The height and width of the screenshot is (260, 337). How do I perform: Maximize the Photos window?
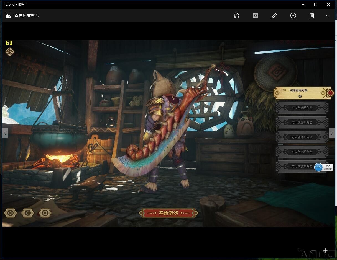pyautogui.click(x=316, y=4)
